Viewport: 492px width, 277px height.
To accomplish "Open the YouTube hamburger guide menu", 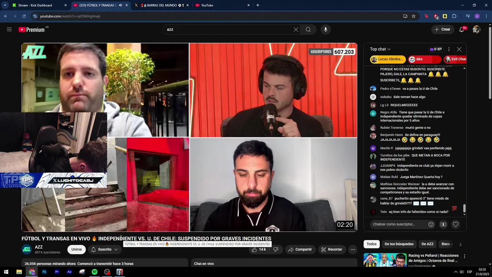I will point(9,29).
